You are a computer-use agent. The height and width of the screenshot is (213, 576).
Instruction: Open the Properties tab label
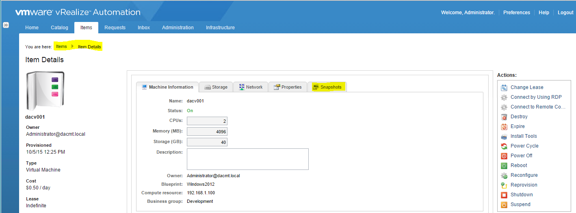tap(292, 87)
